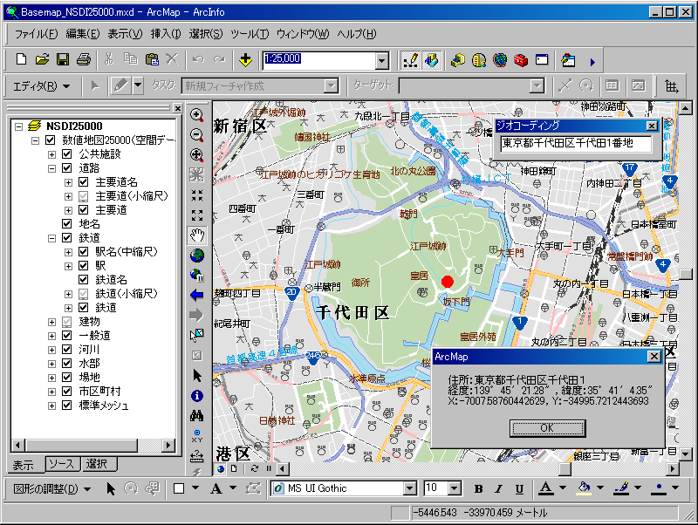The width and height of the screenshot is (698, 525).
Task: Uncheck the 公共施設 layer checkbox
Action: [x=67, y=154]
